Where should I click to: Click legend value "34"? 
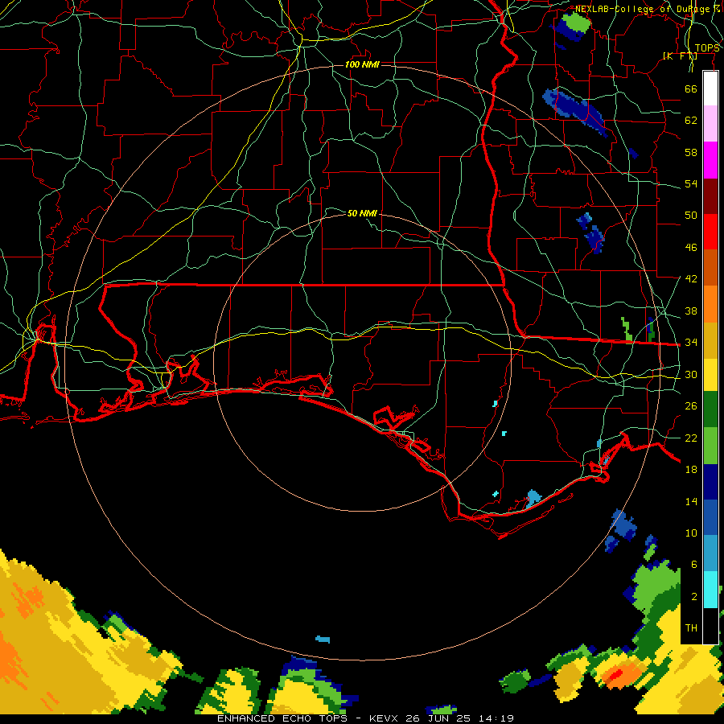(x=691, y=343)
